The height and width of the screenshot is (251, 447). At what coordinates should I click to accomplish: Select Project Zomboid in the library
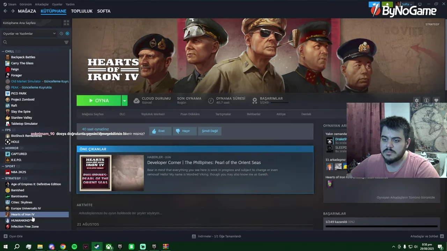(x=23, y=99)
